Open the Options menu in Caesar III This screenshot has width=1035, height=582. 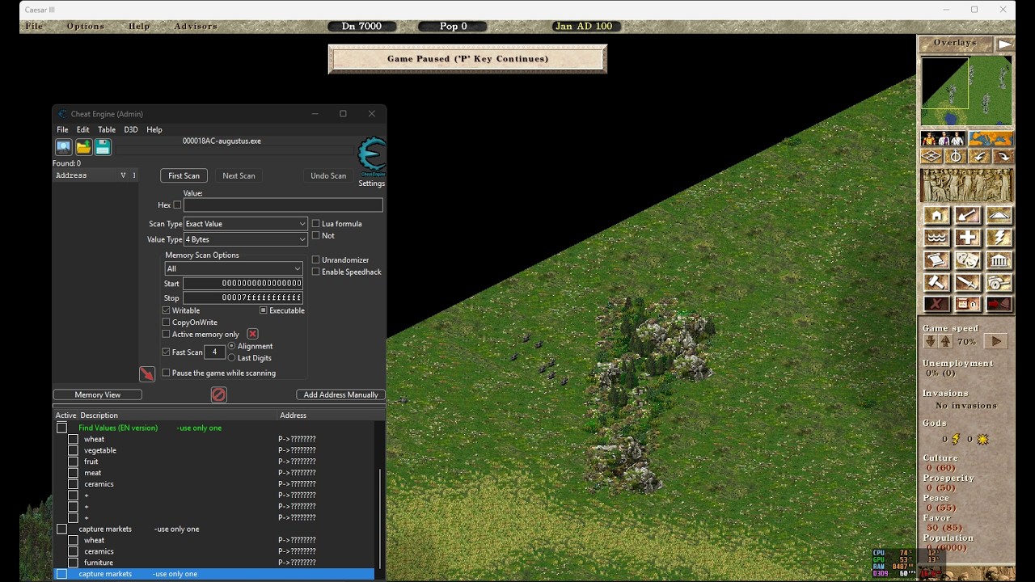86,27
